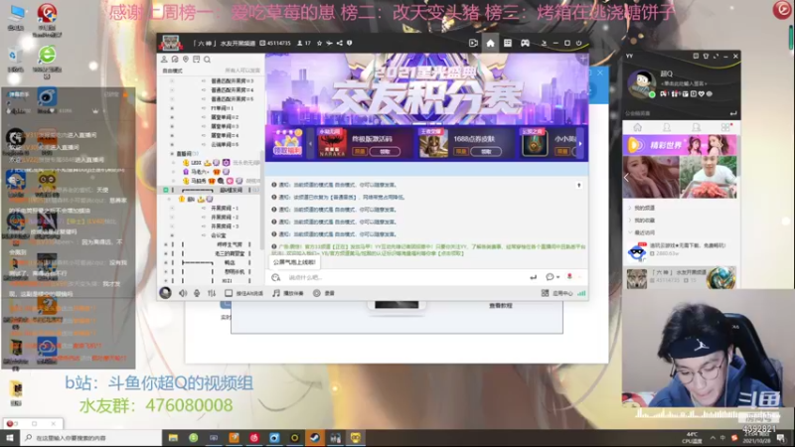Open File Explorer in the taskbar
795x447 pixels.
(x=173, y=438)
